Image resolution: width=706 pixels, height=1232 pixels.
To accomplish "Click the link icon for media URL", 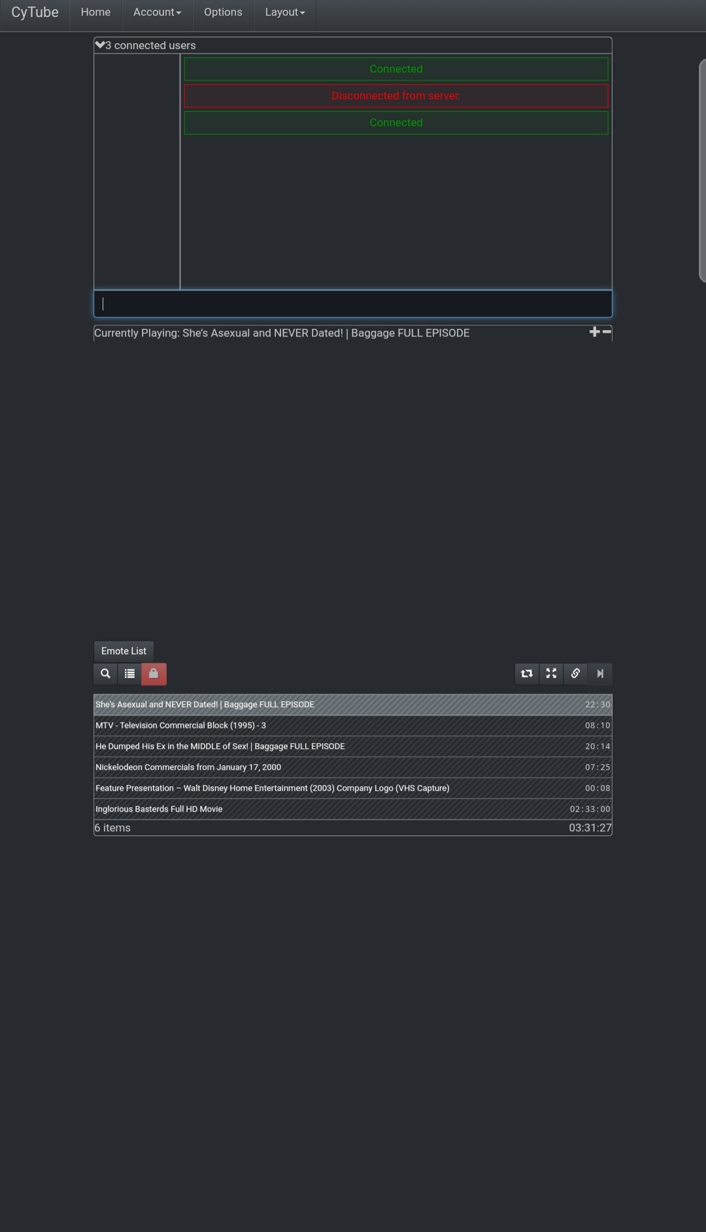I will coord(575,674).
